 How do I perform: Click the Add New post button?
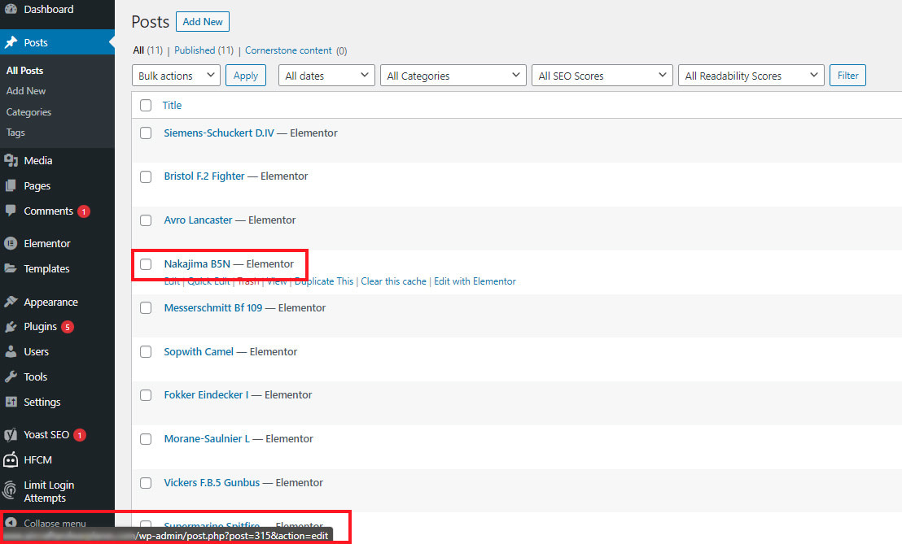[x=202, y=21]
